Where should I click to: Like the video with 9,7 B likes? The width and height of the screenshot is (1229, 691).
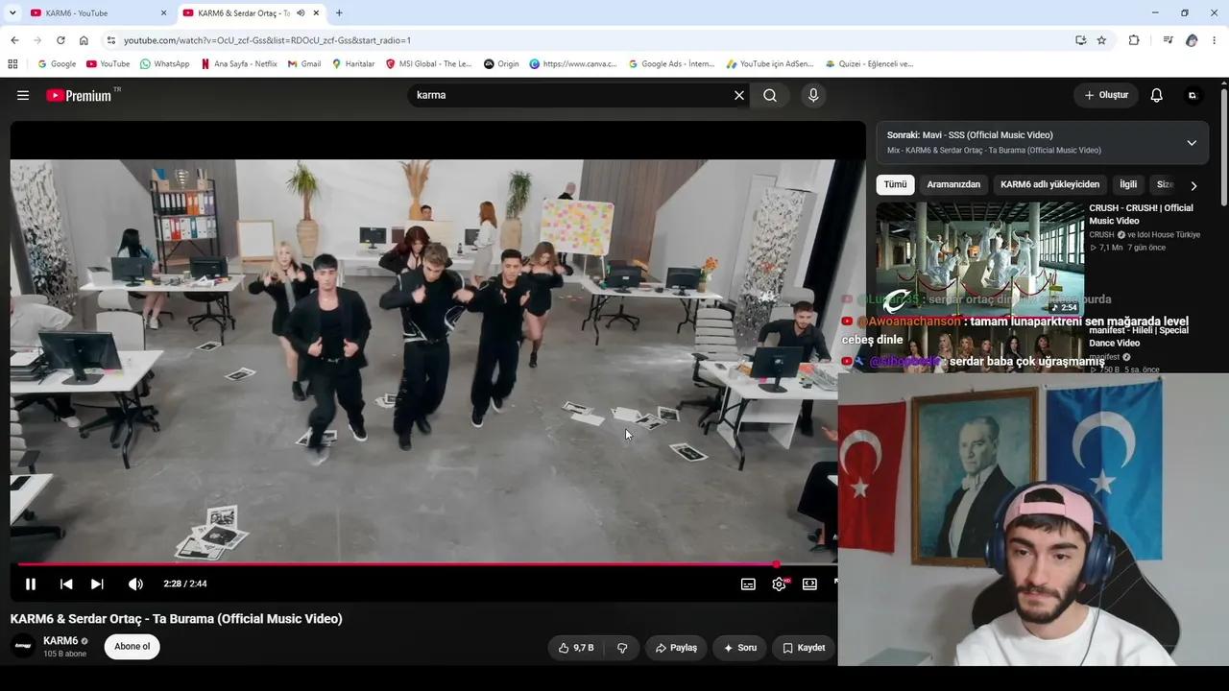coord(576,648)
